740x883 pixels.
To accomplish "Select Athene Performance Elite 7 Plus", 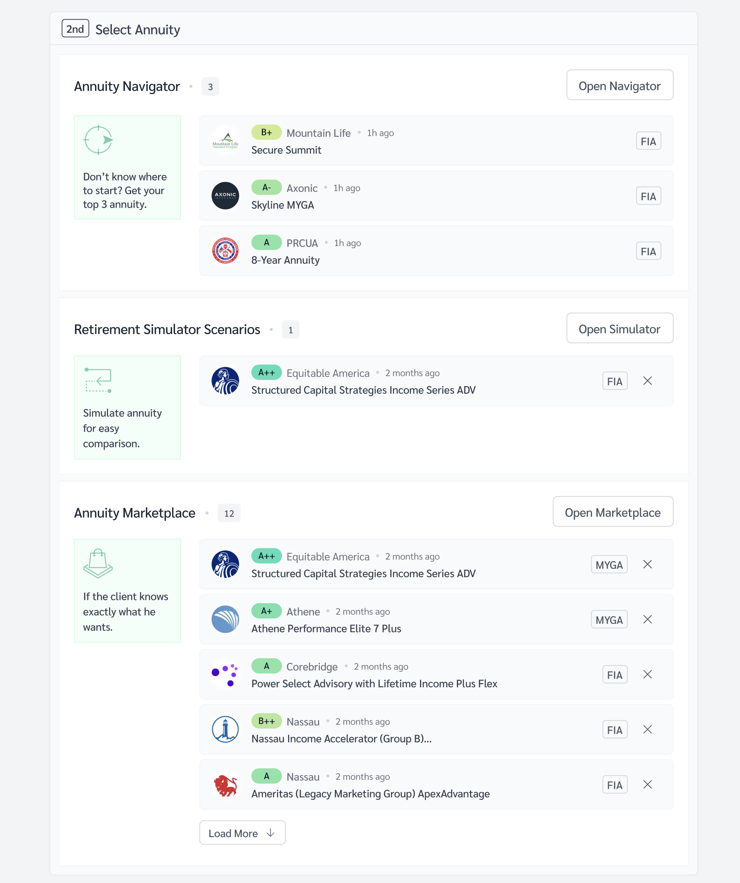I will [x=436, y=619].
